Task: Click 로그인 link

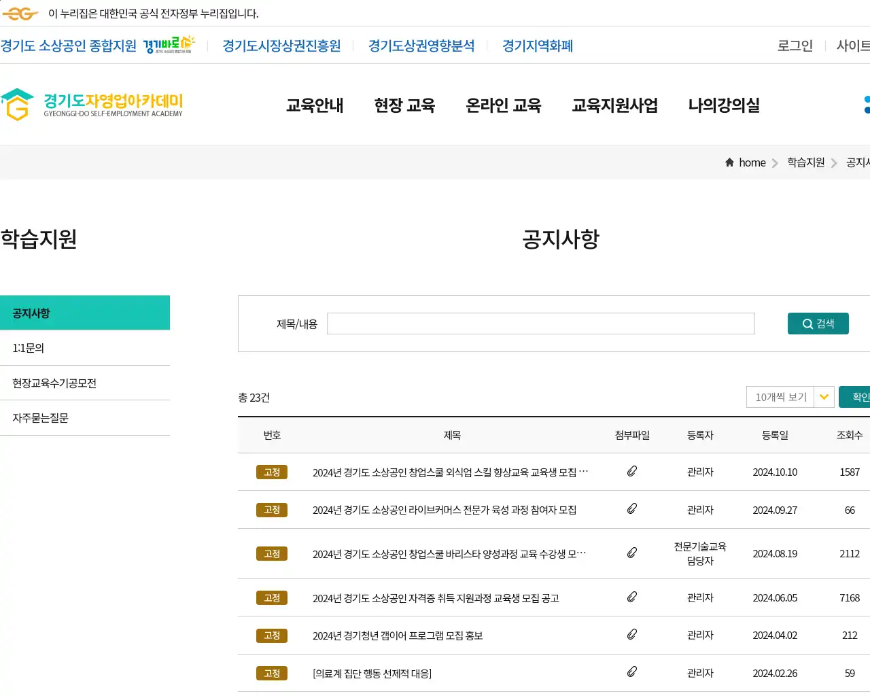Action: [x=795, y=46]
